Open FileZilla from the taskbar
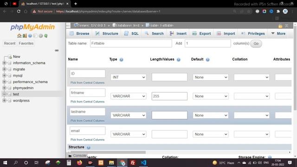The width and height of the screenshot is (297, 167). [133, 163]
